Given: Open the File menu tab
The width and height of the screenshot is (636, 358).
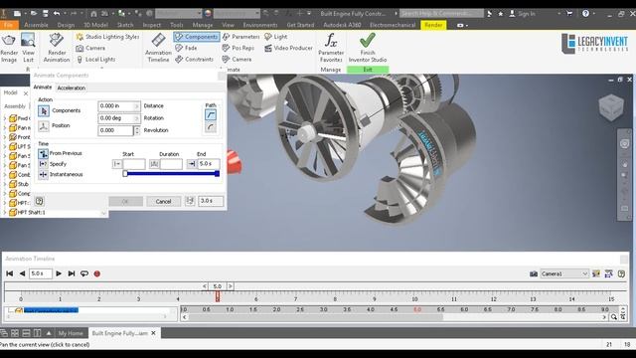Looking at the screenshot, I should tap(8, 25).
